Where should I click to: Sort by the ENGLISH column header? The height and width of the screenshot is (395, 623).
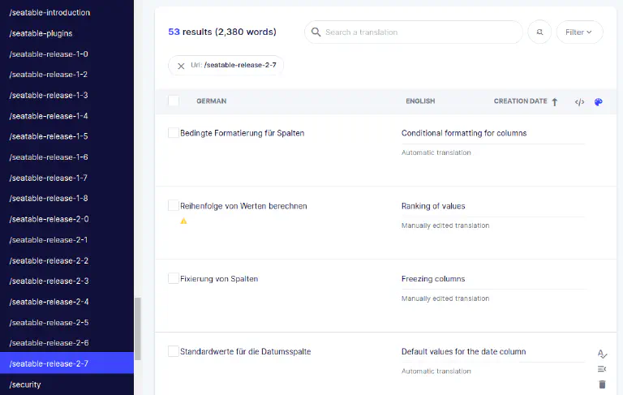click(420, 101)
